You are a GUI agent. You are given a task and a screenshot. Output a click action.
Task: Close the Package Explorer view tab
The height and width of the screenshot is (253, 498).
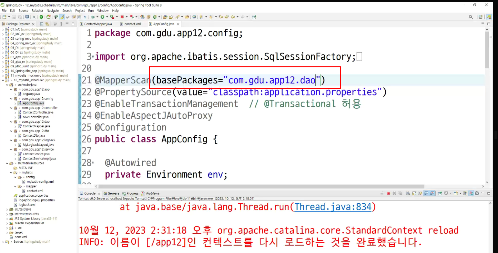(x=34, y=24)
